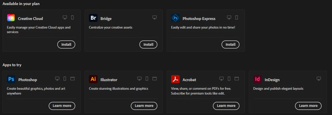Click the InDesign Id app icon
This screenshot has height=115, width=332.
pyautogui.click(x=257, y=79)
